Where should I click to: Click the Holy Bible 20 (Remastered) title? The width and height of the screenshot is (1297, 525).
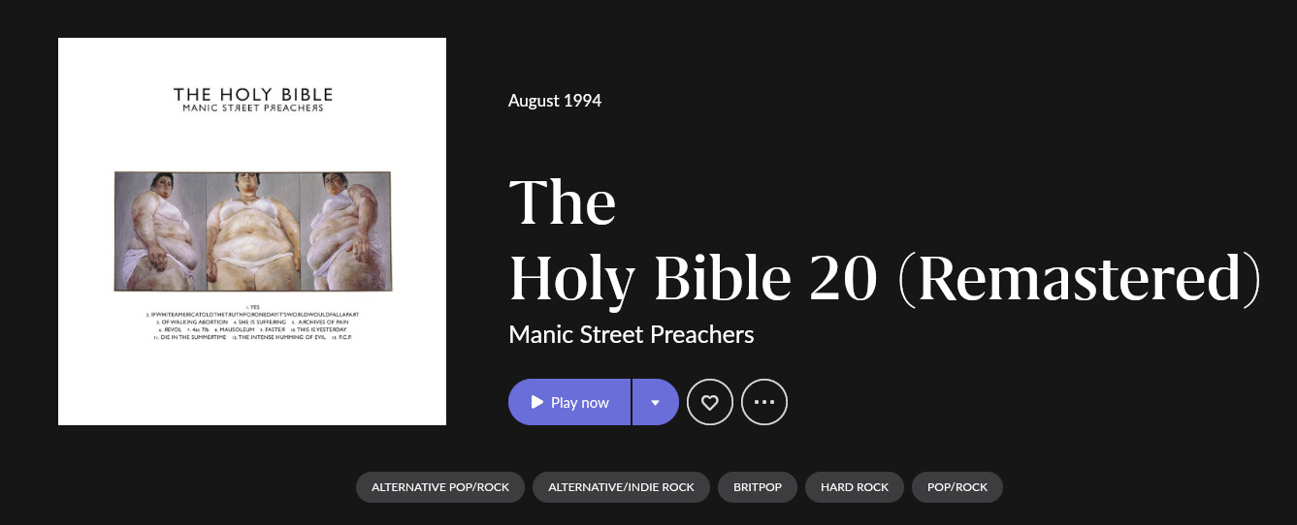click(x=885, y=278)
